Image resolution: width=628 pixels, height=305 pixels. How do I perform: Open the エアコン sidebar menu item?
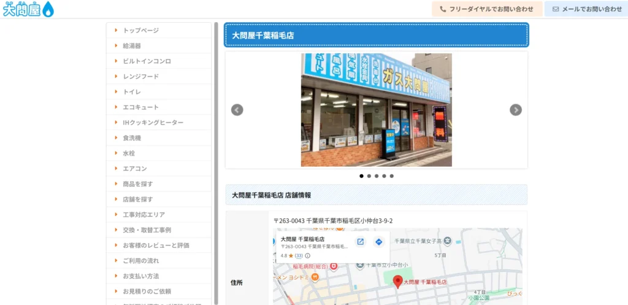point(134,169)
